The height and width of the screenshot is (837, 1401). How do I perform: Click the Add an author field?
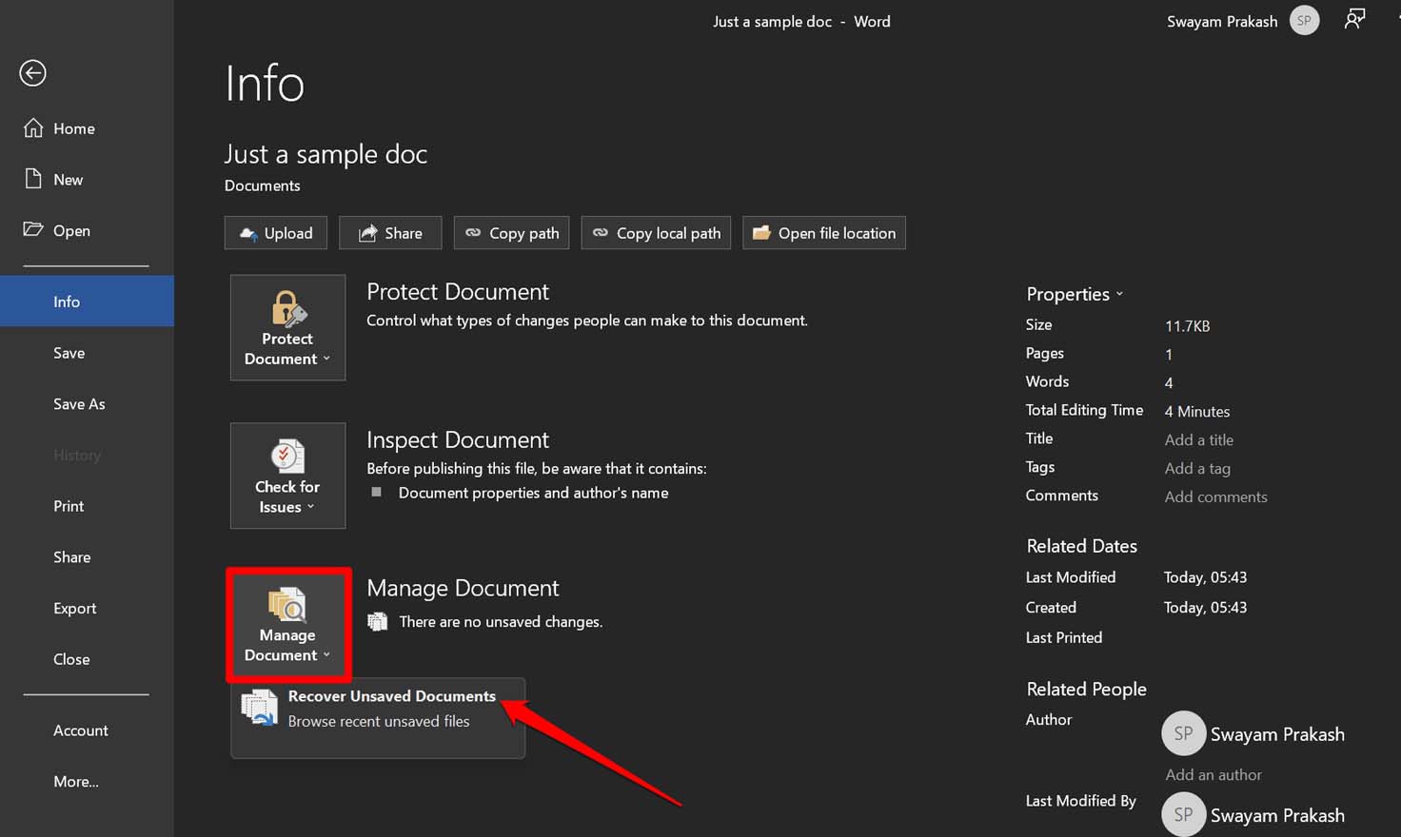[x=1214, y=774]
